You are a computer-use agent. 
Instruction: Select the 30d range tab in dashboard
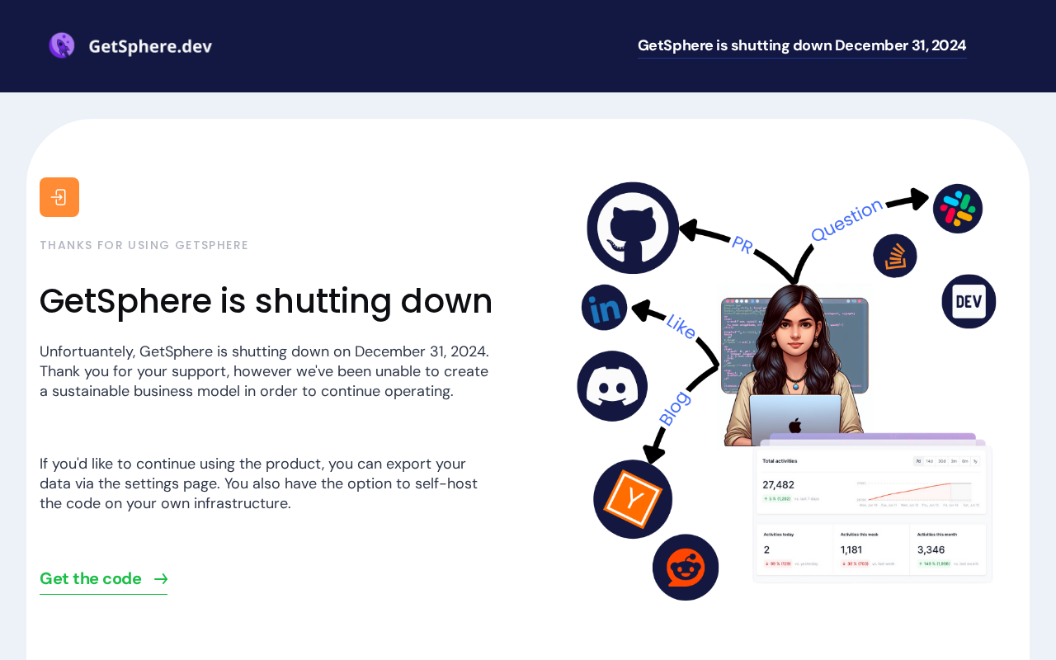942,461
